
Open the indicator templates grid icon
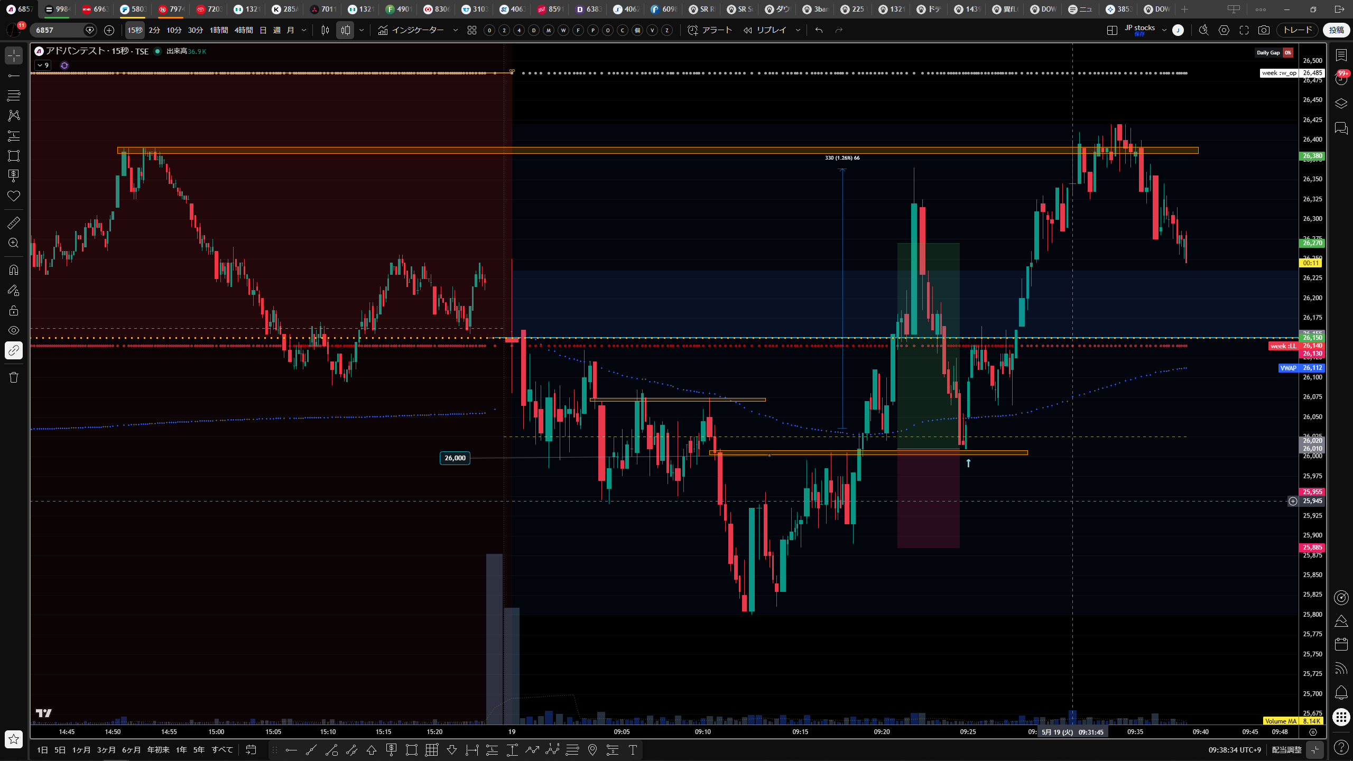472,30
